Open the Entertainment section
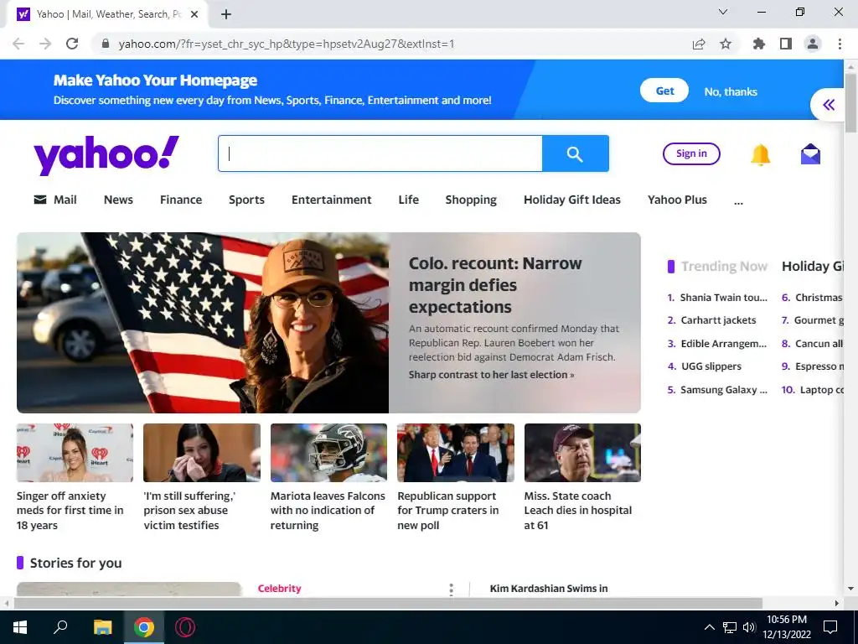The image size is (858, 644). 331,200
